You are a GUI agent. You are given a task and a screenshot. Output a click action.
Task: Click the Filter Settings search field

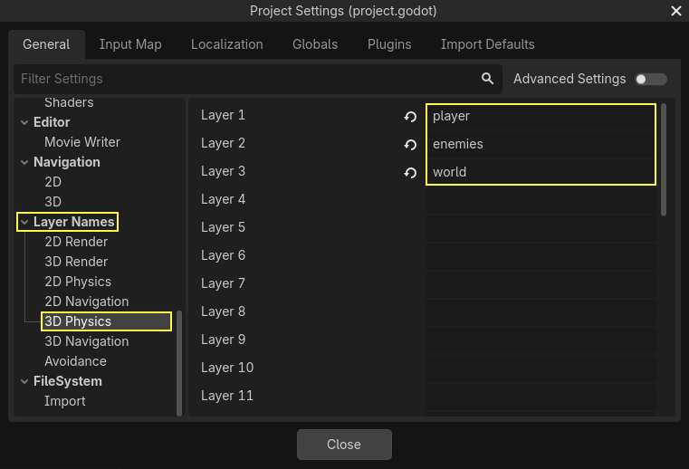pyautogui.click(x=244, y=79)
